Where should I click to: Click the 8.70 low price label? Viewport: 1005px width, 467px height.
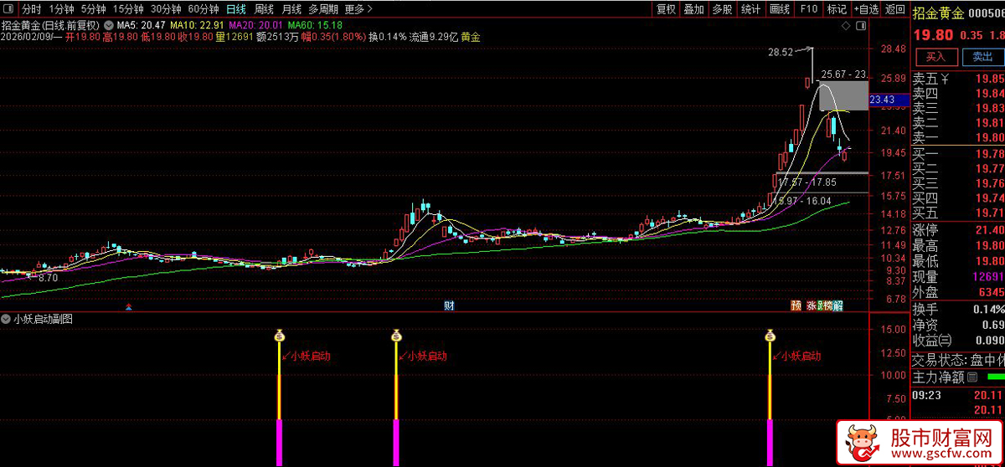click(49, 277)
